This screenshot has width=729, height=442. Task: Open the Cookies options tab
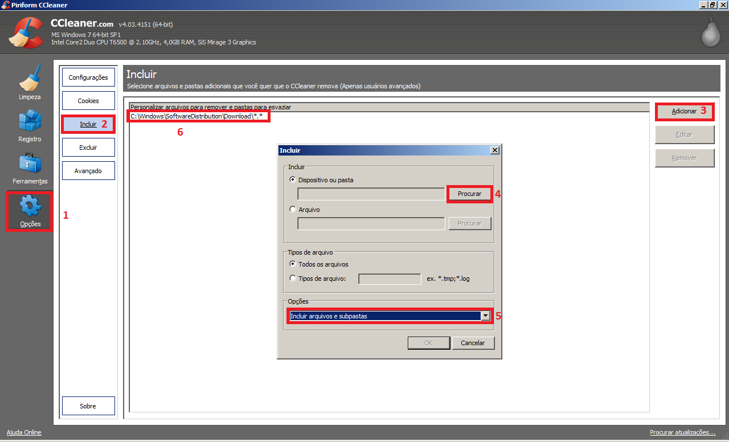(88, 101)
